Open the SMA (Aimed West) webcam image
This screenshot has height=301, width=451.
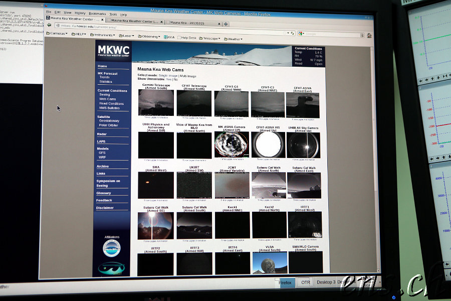click(x=156, y=185)
